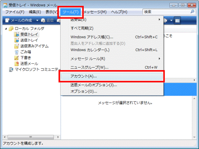Expand the メッセージ ルール submenu arrow
The height and width of the screenshot is (149, 199).
(x=159, y=59)
